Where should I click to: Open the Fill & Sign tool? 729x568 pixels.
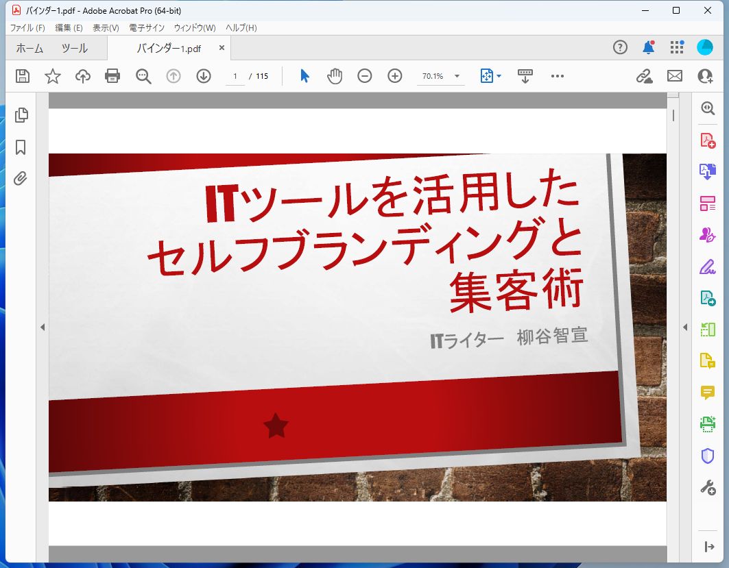[x=706, y=267]
